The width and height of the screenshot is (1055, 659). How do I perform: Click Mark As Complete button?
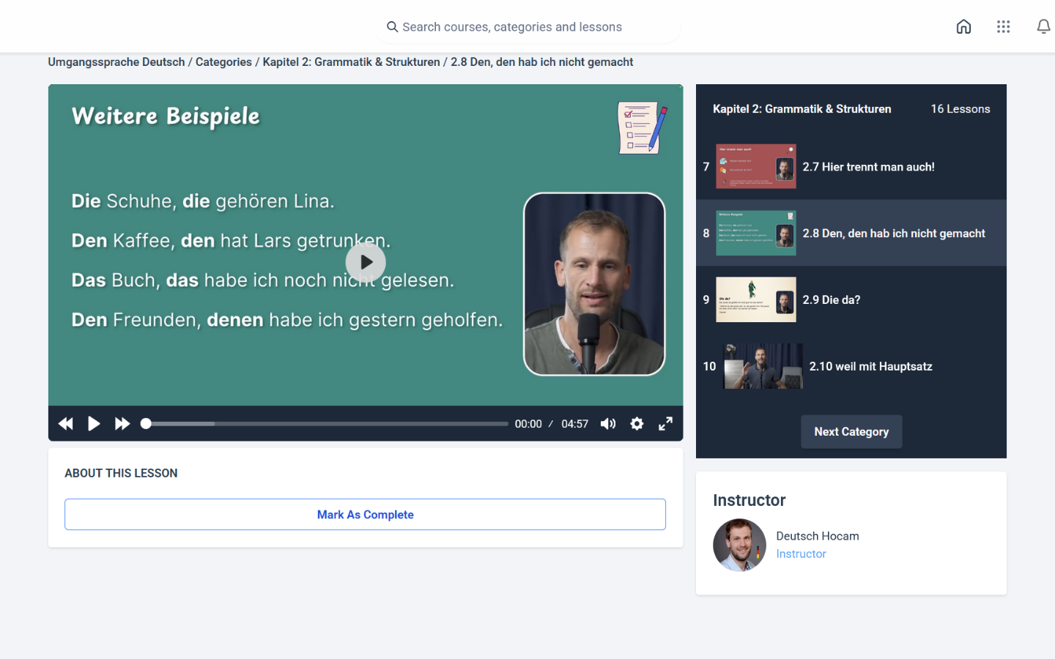(365, 515)
